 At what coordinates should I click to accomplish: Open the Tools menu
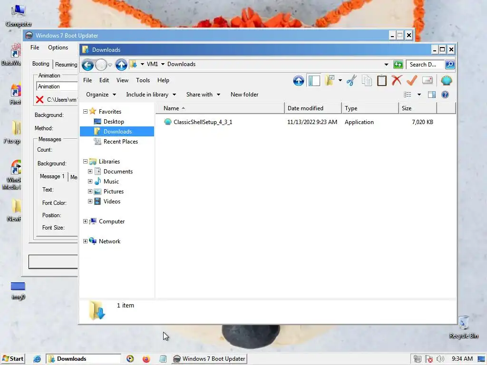click(x=143, y=80)
